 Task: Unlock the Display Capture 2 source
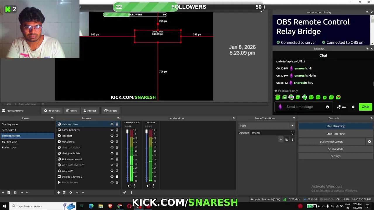117,176
